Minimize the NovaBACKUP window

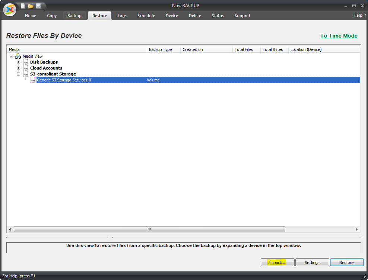point(346,6)
